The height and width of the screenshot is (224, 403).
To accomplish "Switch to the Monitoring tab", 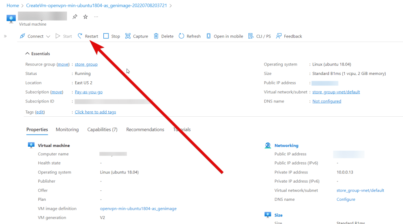I will point(67,129).
